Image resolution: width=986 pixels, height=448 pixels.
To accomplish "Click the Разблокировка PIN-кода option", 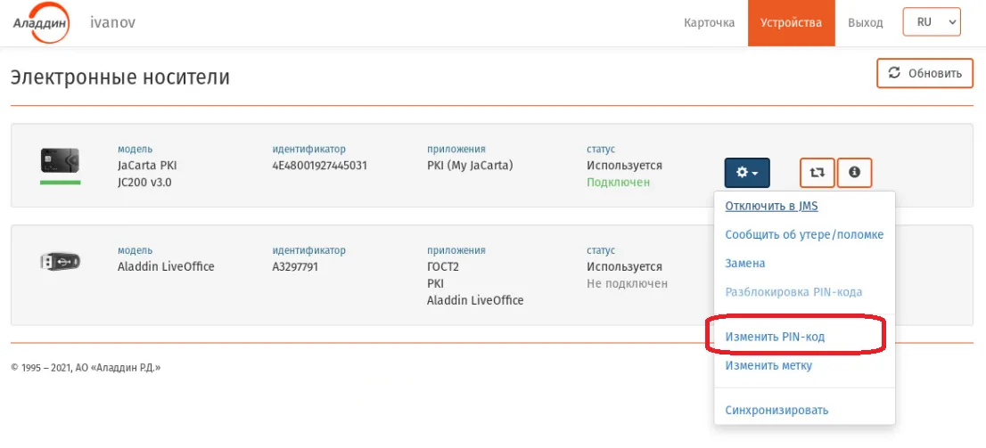I will click(x=793, y=292).
